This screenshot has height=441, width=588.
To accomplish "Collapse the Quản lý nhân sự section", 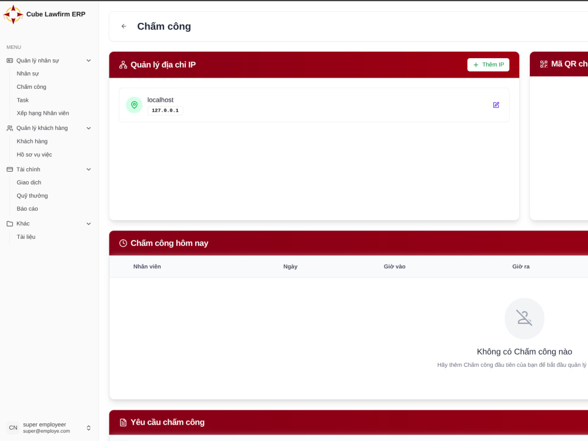I will pos(89,61).
